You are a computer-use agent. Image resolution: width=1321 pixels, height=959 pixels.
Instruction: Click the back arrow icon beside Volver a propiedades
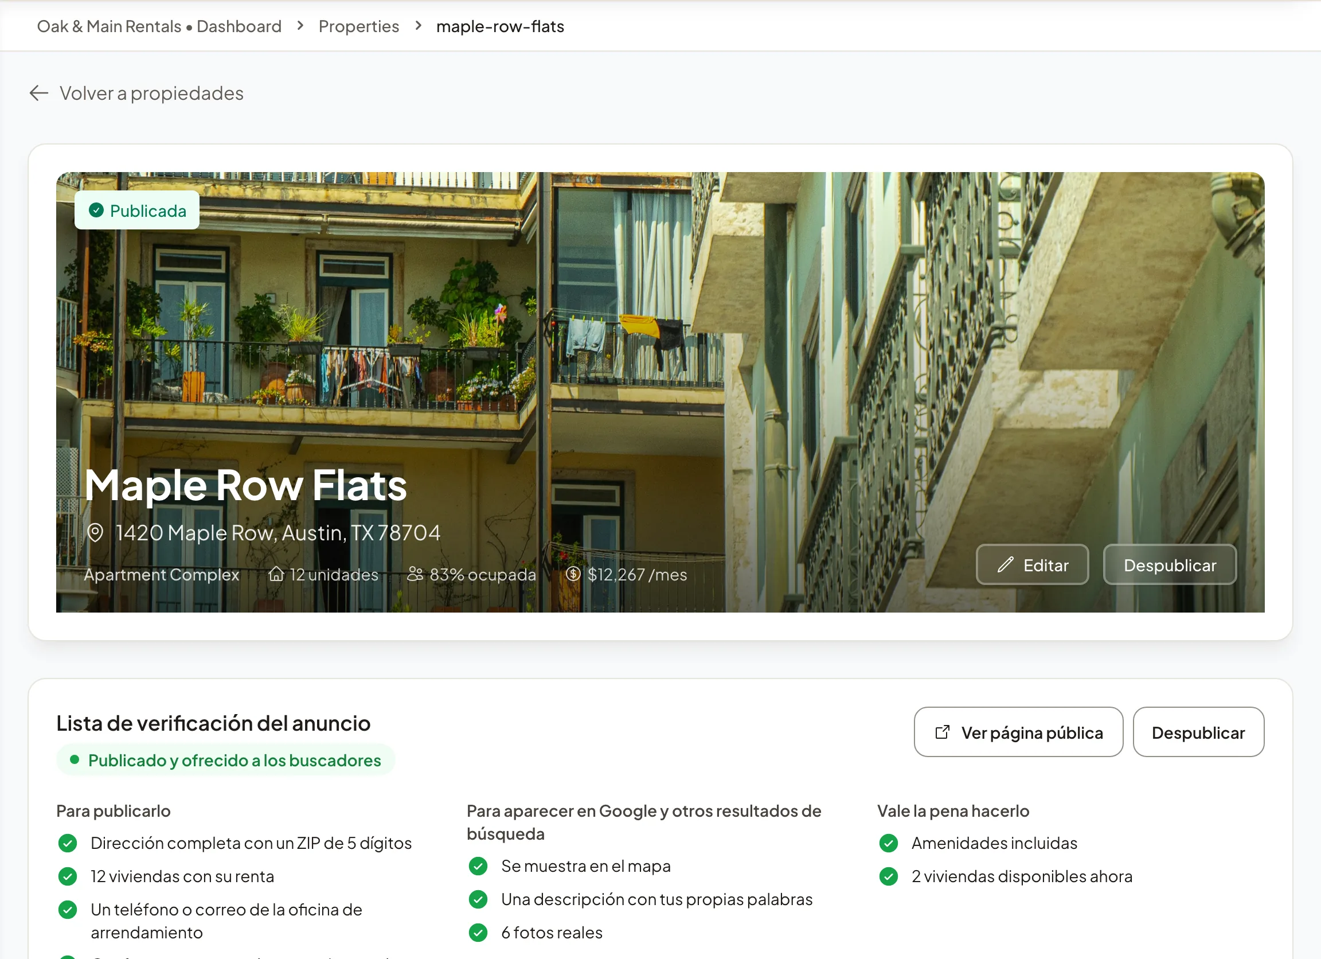pos(39,93)
